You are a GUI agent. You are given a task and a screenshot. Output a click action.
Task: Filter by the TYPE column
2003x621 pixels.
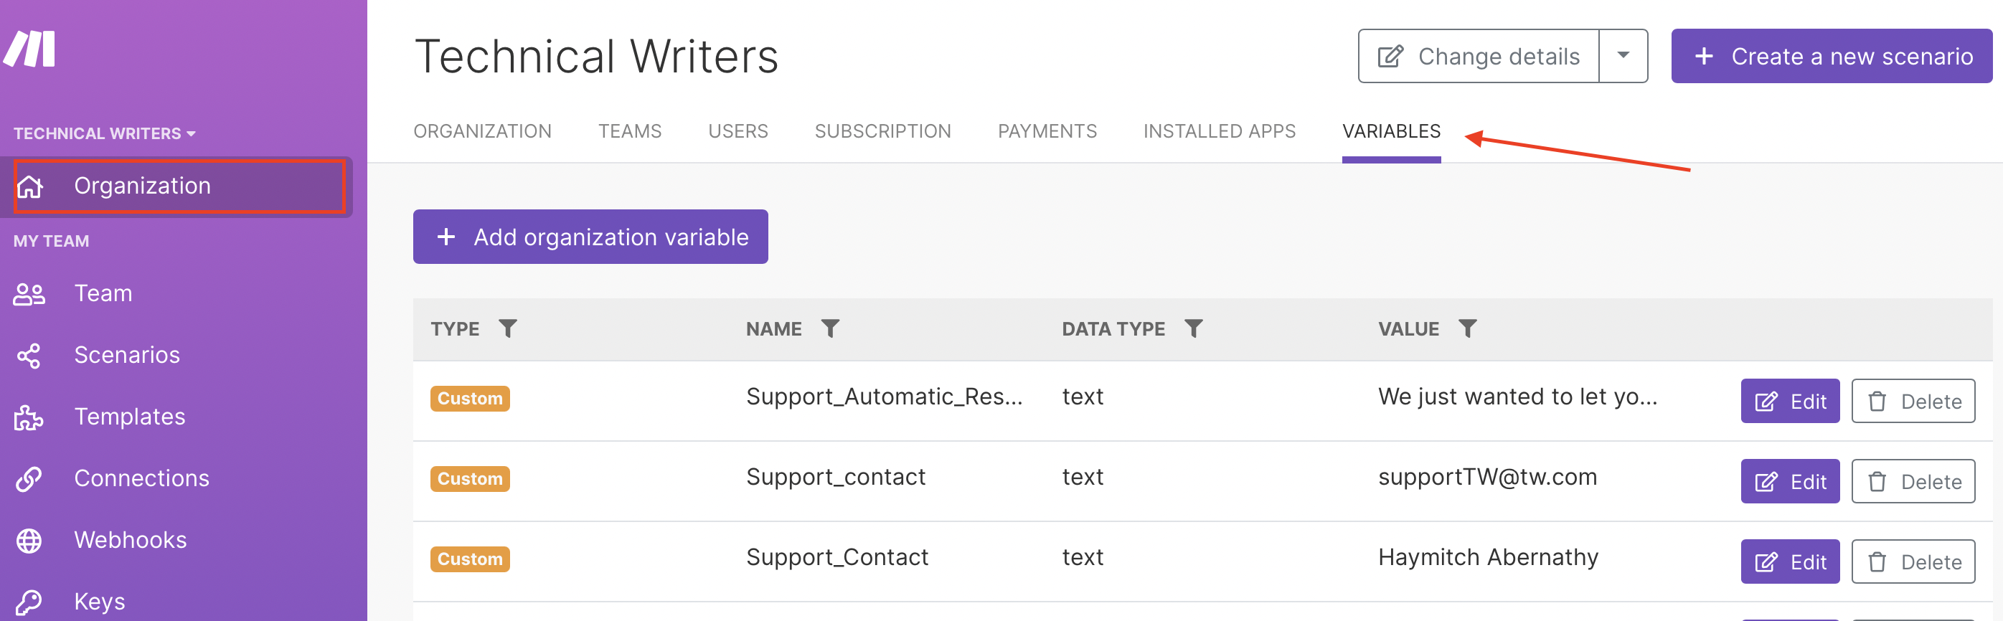tap(508, 328)
